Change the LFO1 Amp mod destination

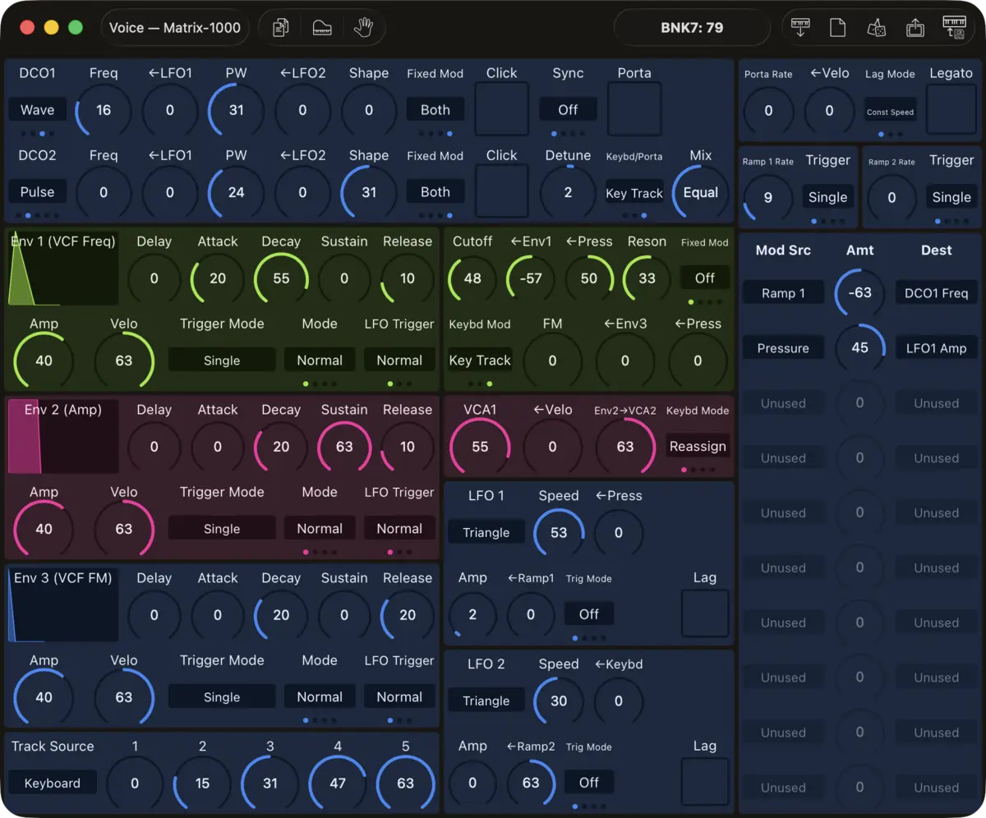coord(936,348)
